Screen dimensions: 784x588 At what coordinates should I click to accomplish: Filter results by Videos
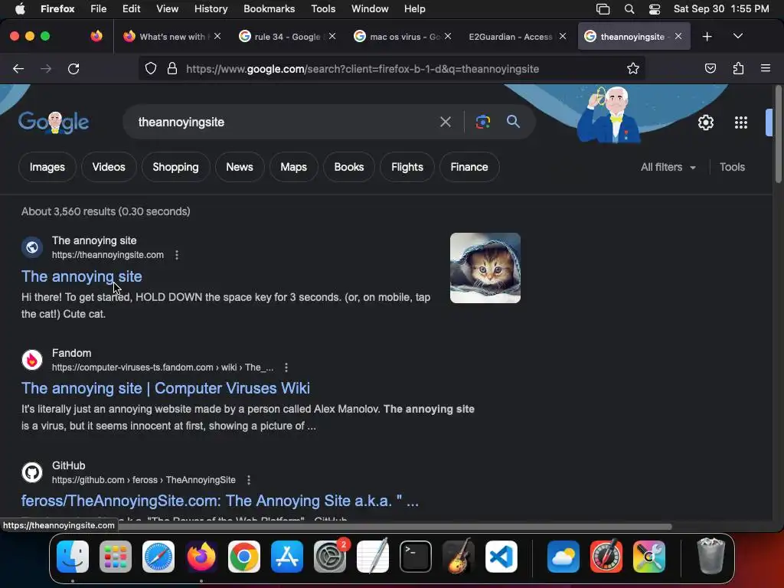click(x=109, y=167)
